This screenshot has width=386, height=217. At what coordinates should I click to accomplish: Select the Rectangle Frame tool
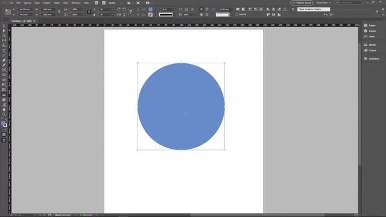(4, 70)
